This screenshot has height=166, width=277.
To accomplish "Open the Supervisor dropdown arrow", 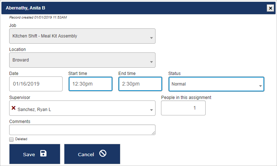I will pos(151,110).
